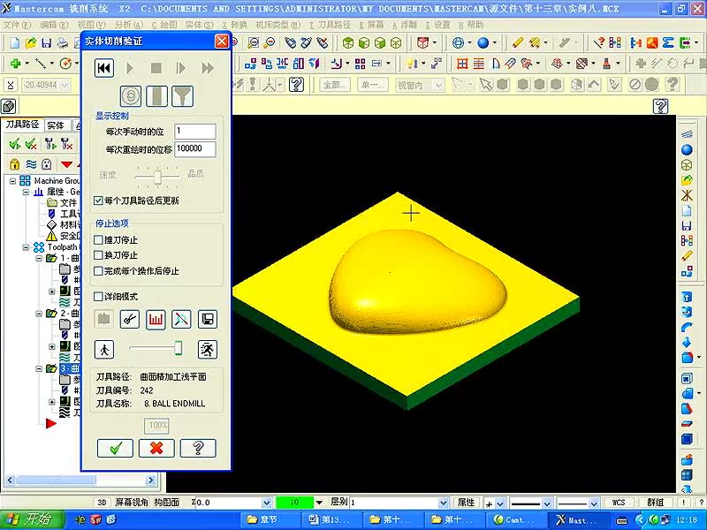Click the blue Sigma toolbar icon
The width and height of the screenshot is (707, 530).
pos(668,42)
